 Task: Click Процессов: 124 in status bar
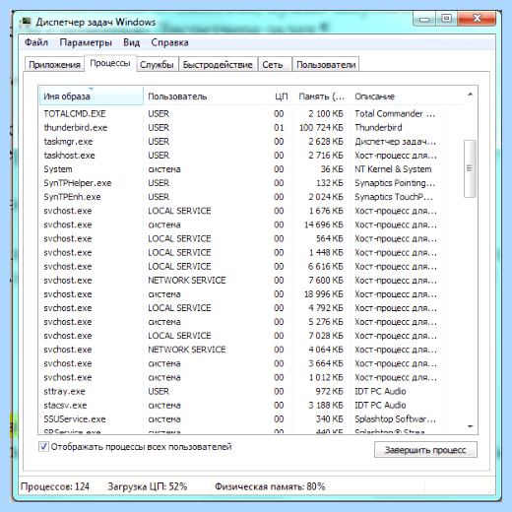55,486
